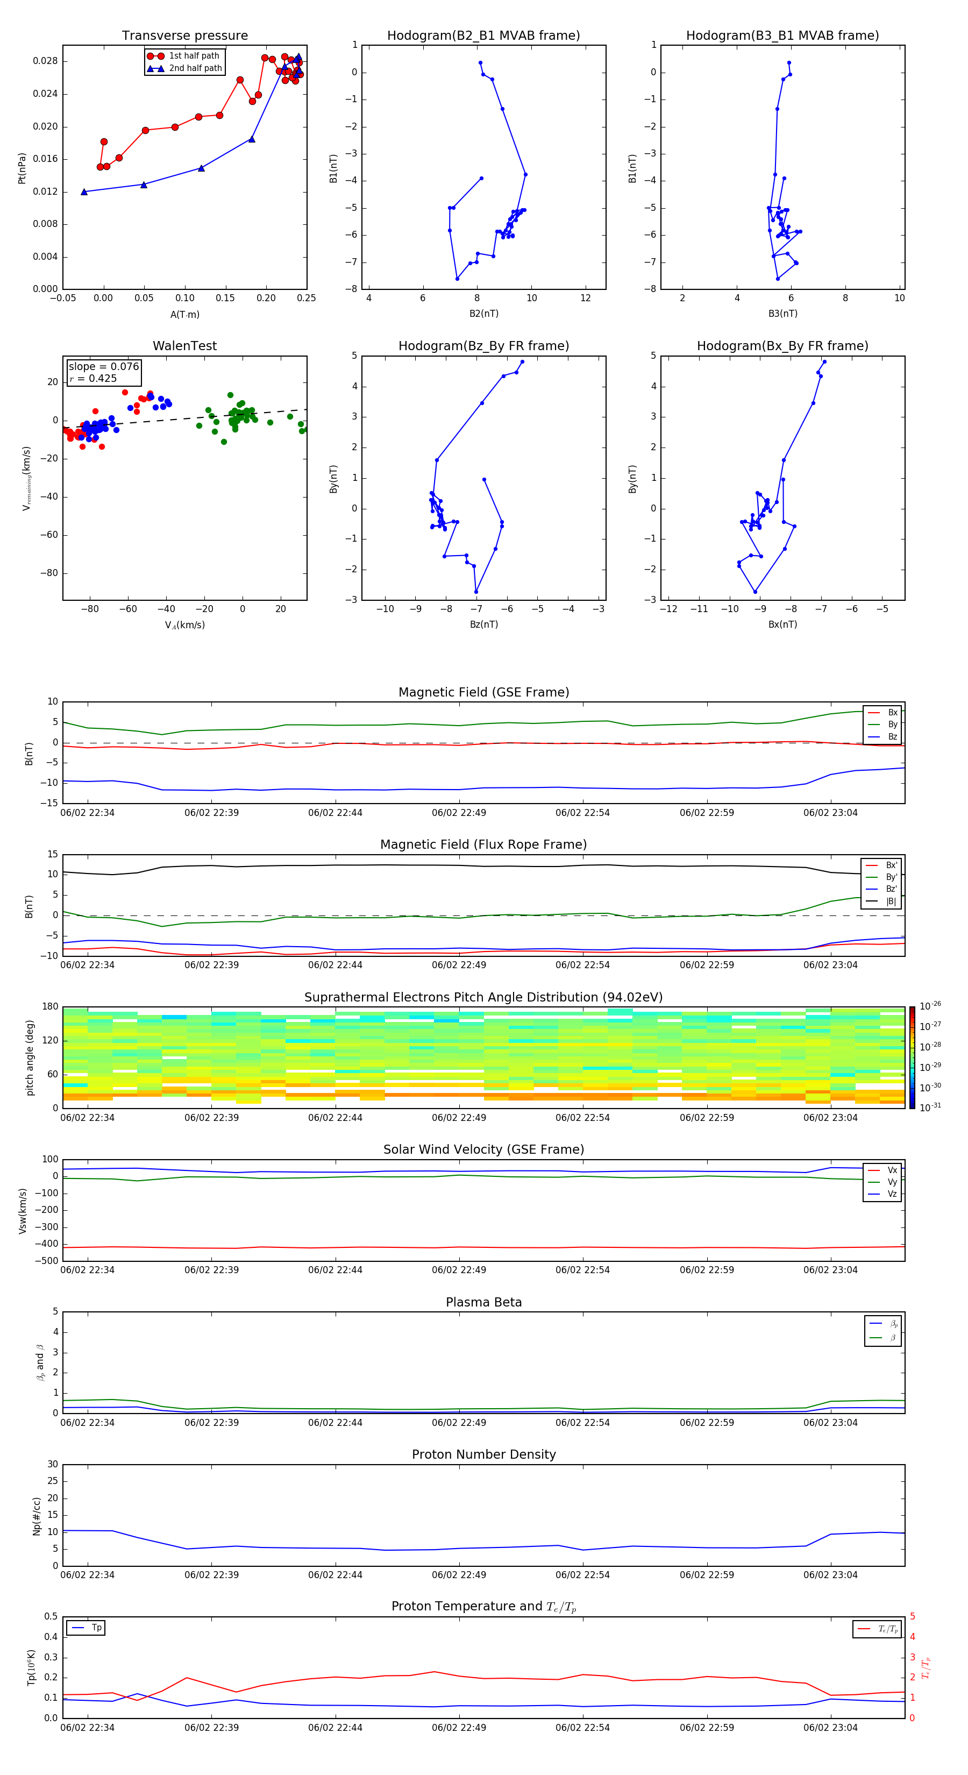The height and width of the screenshot is (1775, 968).
Task: Click the "Solar Wind Velocity (GSE Frame)" title
Action: point(483,1150)
